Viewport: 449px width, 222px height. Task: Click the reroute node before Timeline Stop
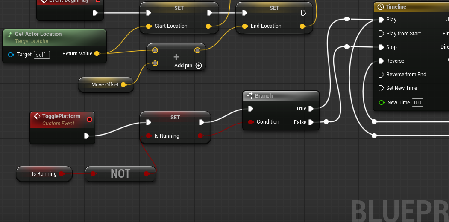(x=347, y=46)
